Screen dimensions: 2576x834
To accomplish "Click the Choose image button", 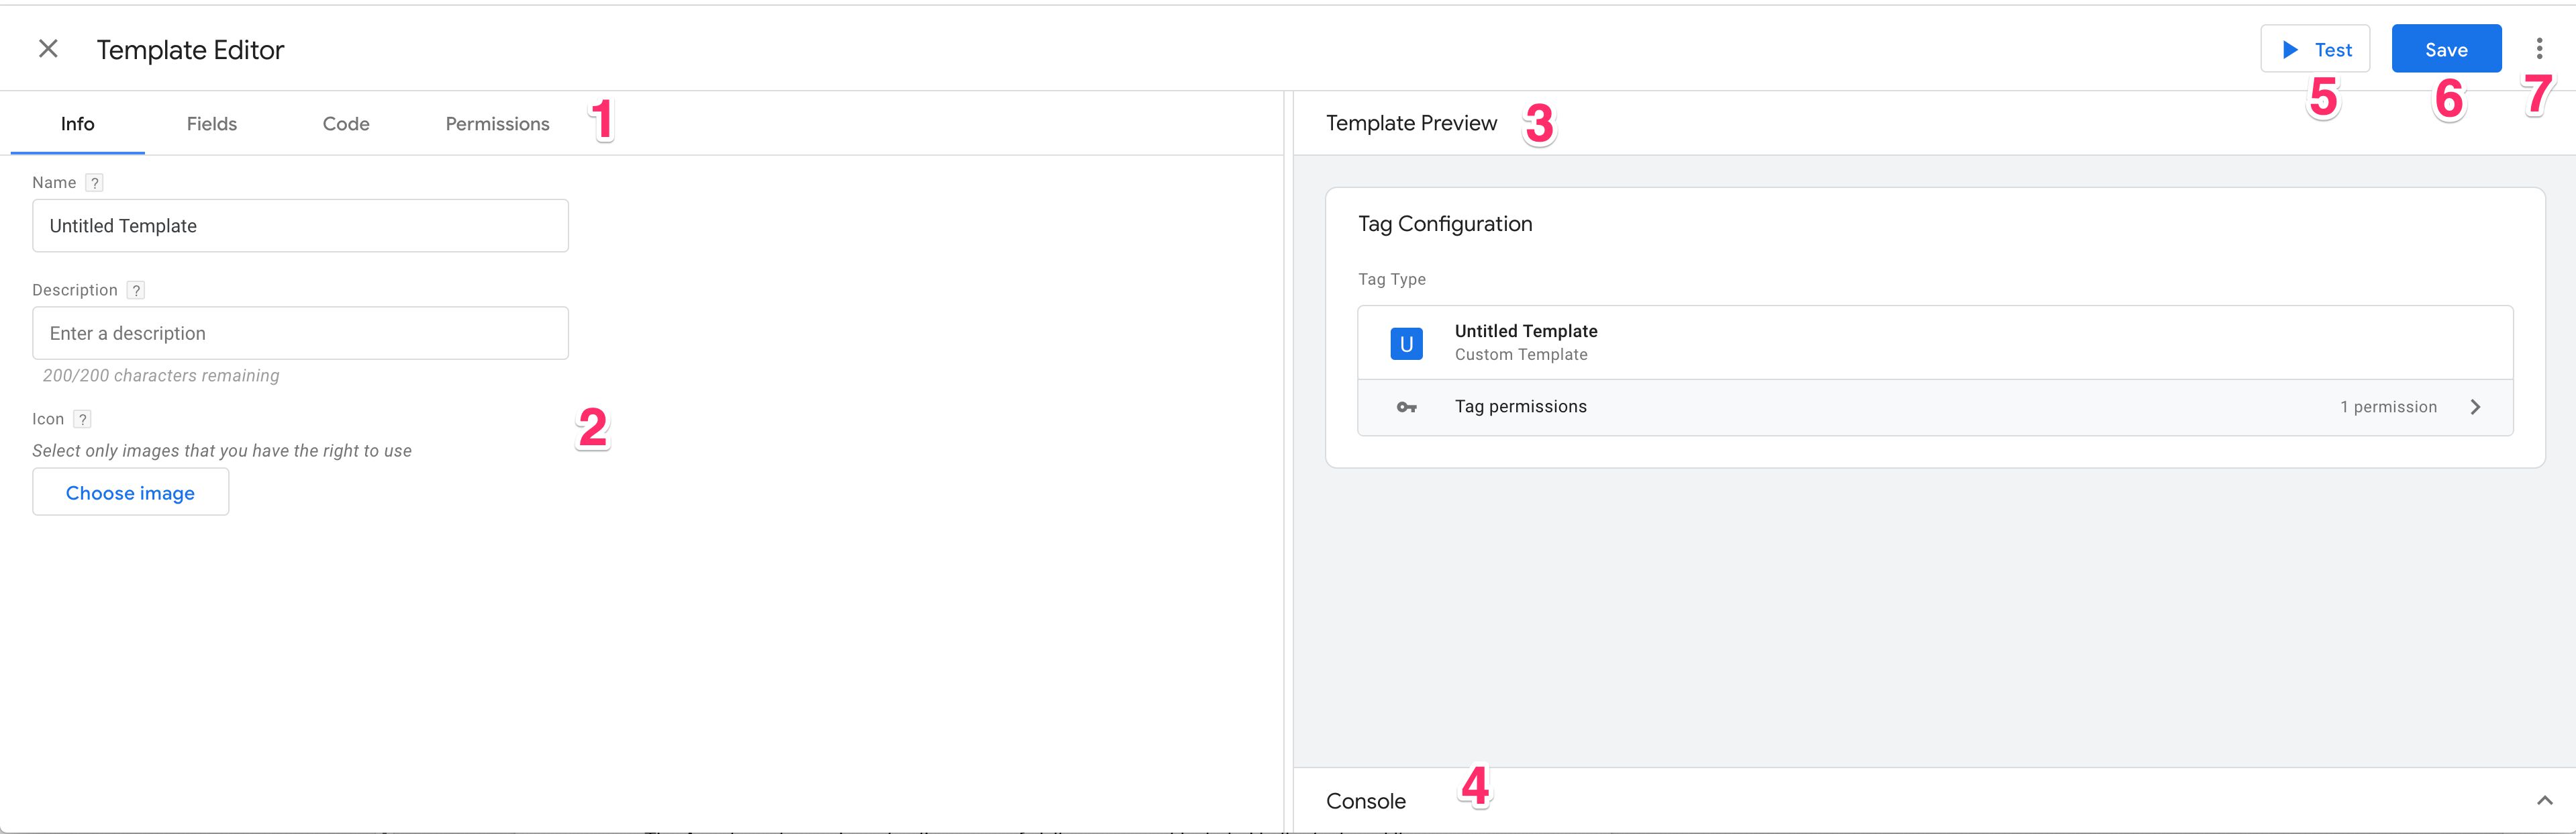I will (130, 492).
